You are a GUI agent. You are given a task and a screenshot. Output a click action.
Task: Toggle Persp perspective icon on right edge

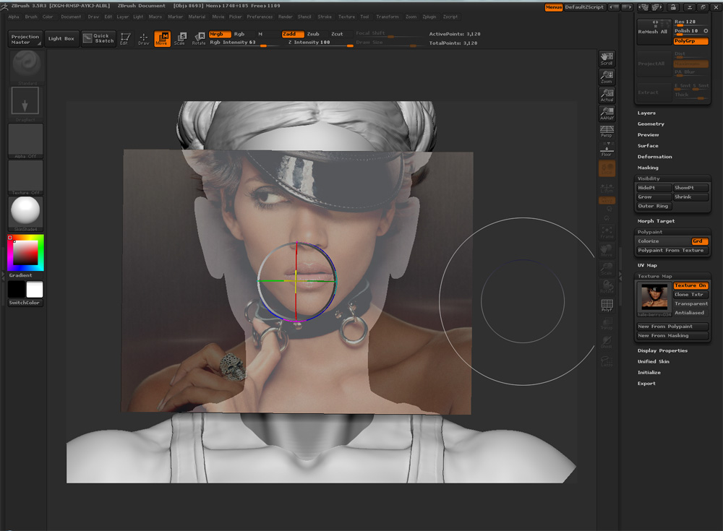point(606,131)
